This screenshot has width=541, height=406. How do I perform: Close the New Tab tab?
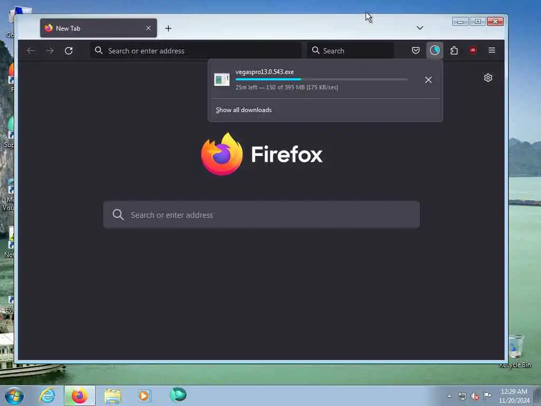(148, 29)
